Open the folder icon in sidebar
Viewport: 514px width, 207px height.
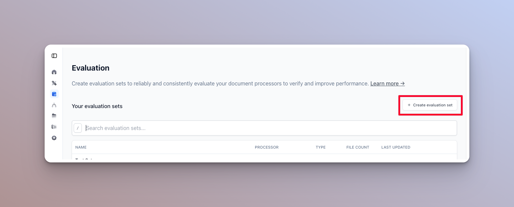click(54, 116)
